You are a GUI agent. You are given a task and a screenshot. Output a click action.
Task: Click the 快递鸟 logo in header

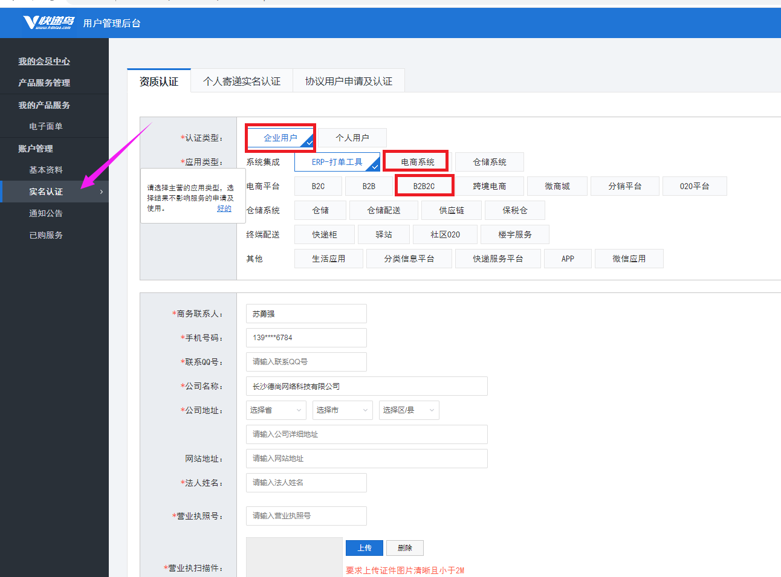pos(48,23)
